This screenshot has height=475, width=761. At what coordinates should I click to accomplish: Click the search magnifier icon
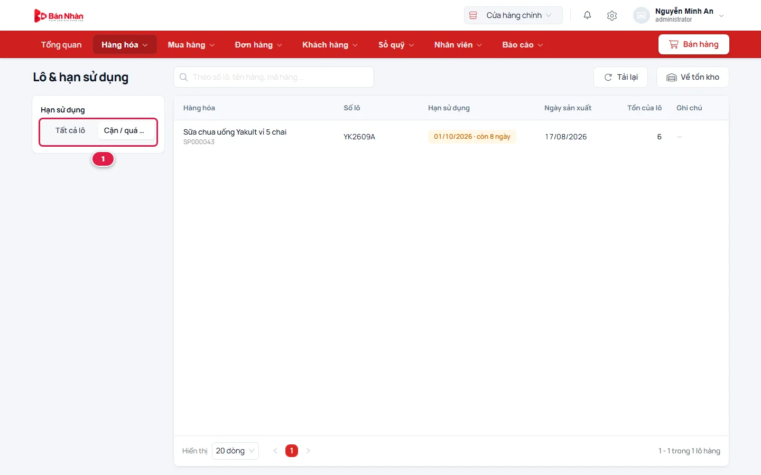pos(183,77)
